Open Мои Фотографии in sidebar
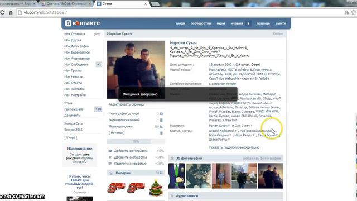This screenshot has height=201, width=357. tap(77, 46)
